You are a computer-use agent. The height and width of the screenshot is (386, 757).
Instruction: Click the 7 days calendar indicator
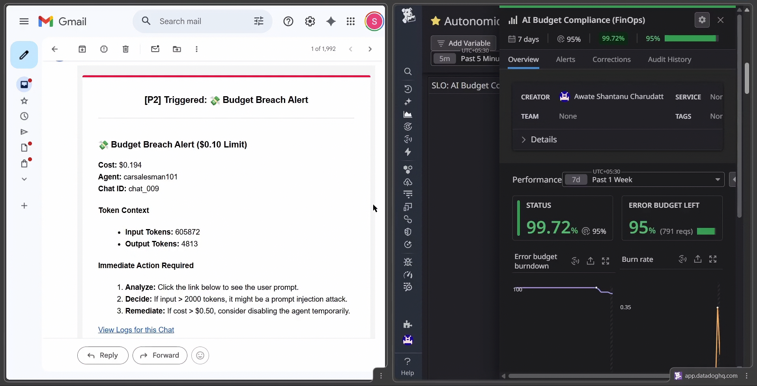point(523,39)
